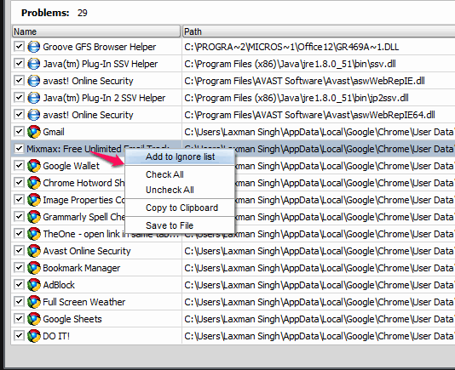455x370 pixels.
Task: Sort by the Name column header
Action: coord(96,31)
